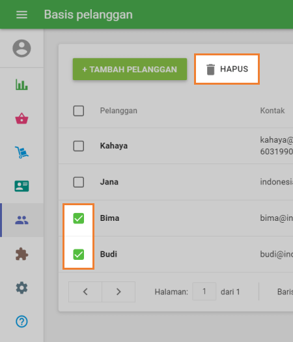293x342 pixels.
Task: Click the Hapus trash button
Action: (227, 69)
